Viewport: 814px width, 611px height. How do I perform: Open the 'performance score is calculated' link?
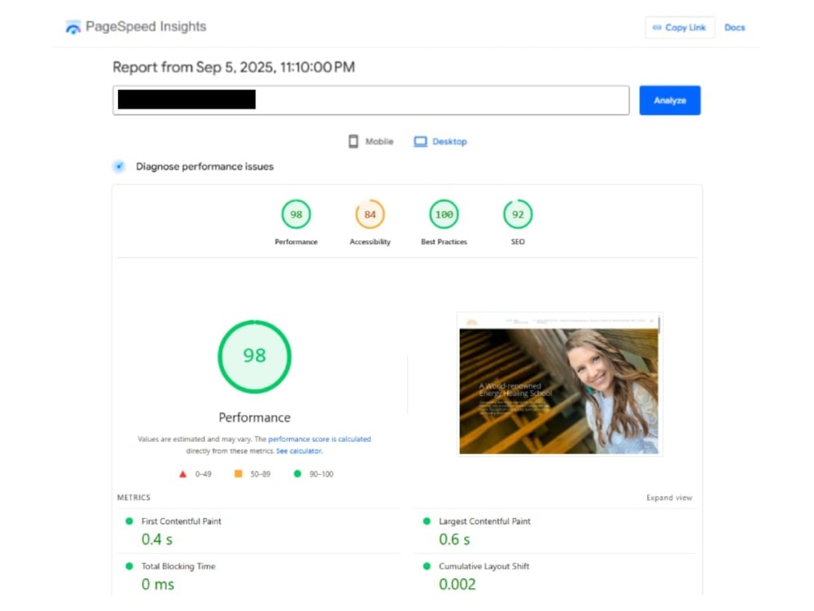pyautogui.click(x=319, y=439)
